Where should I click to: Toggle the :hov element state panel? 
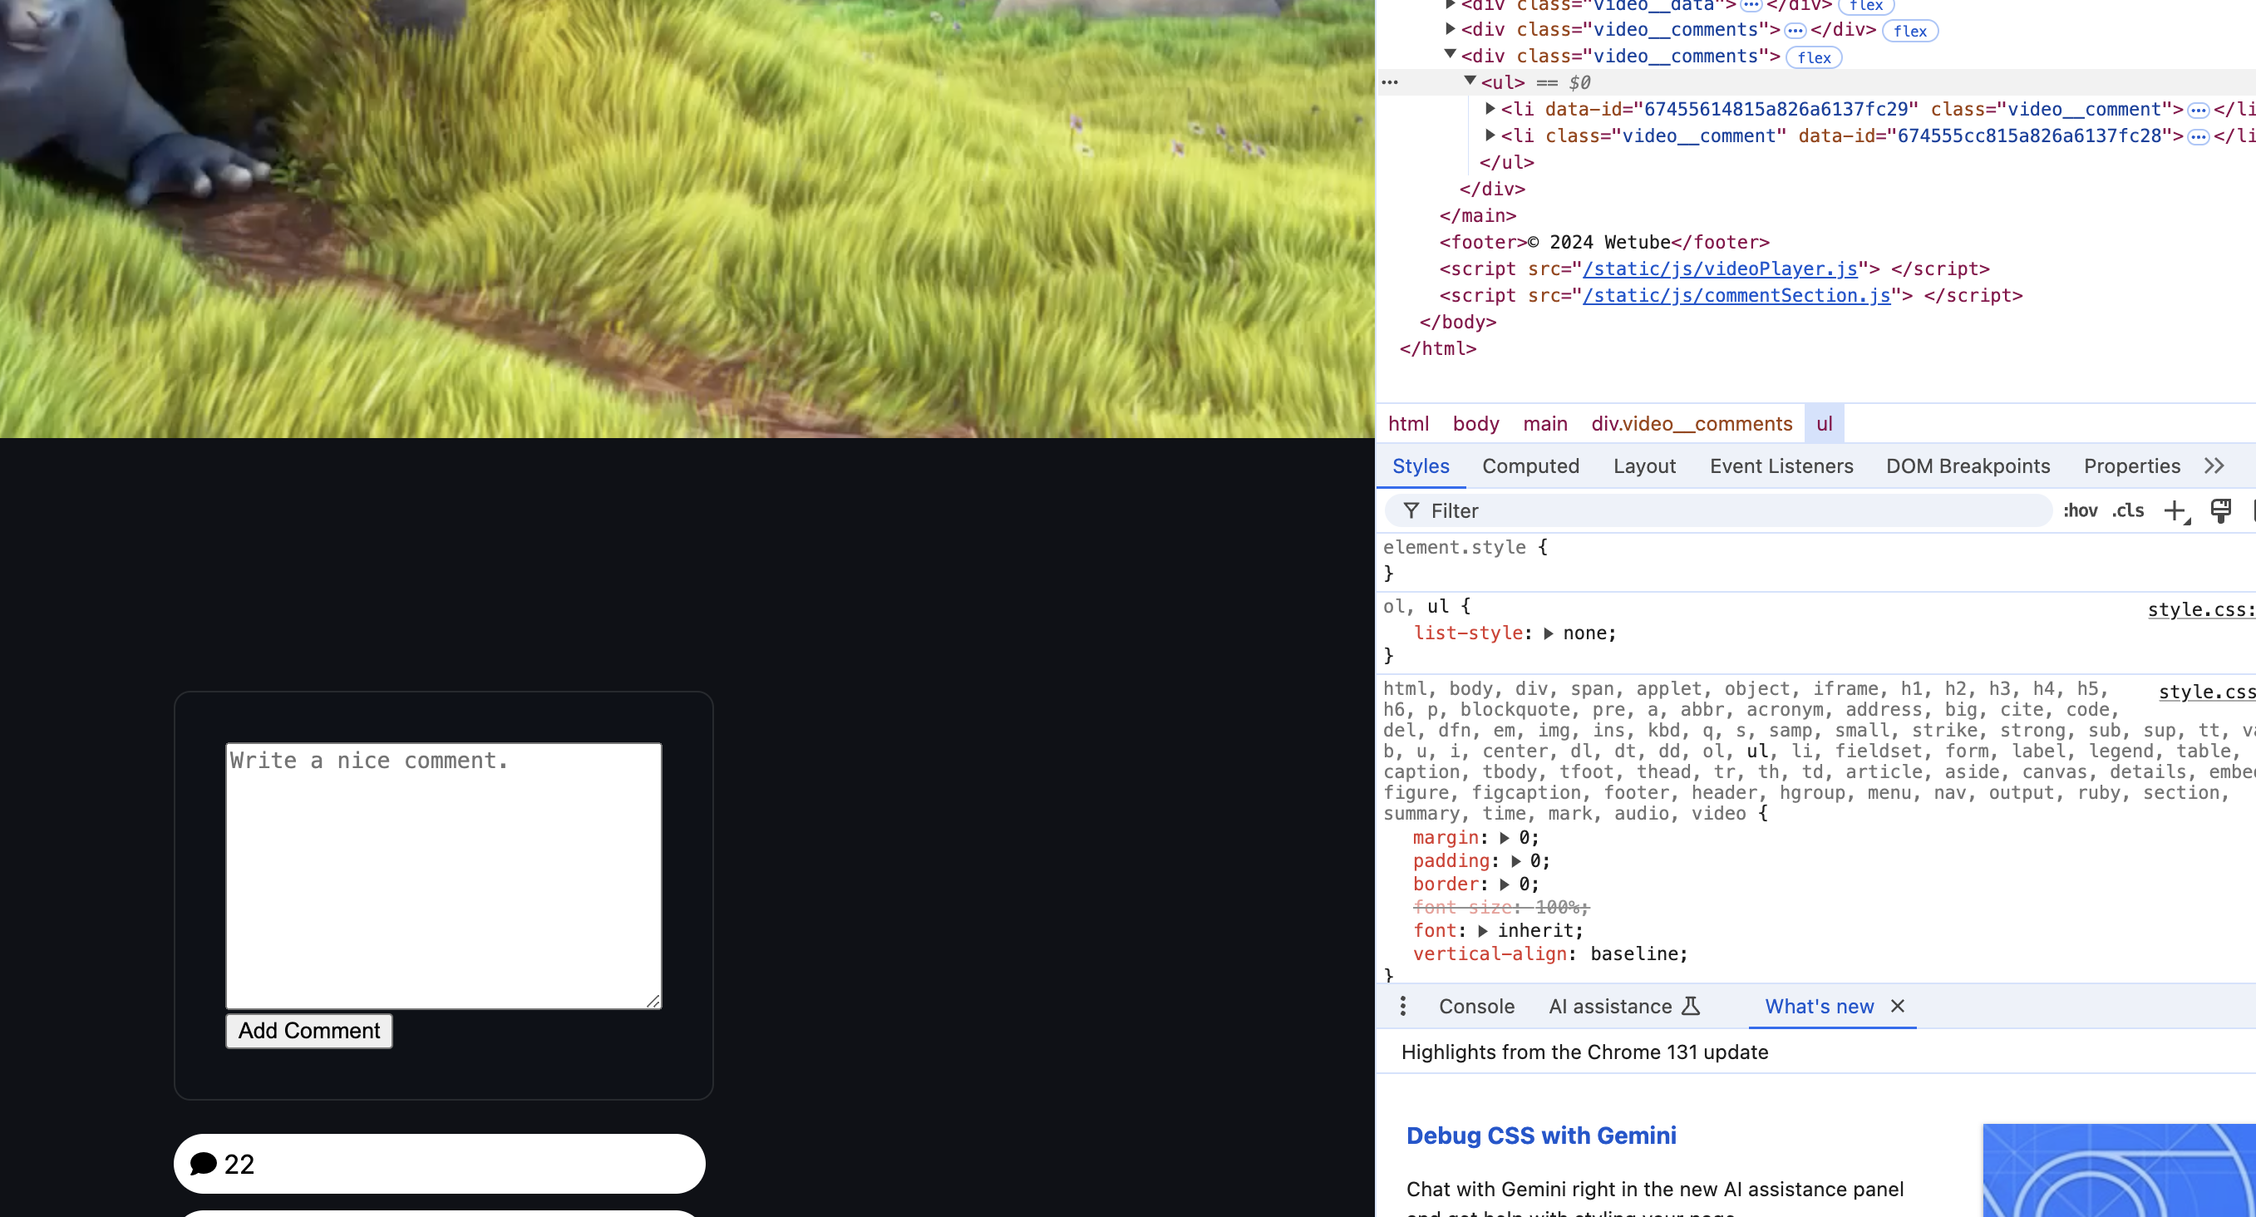(2080, 510)
